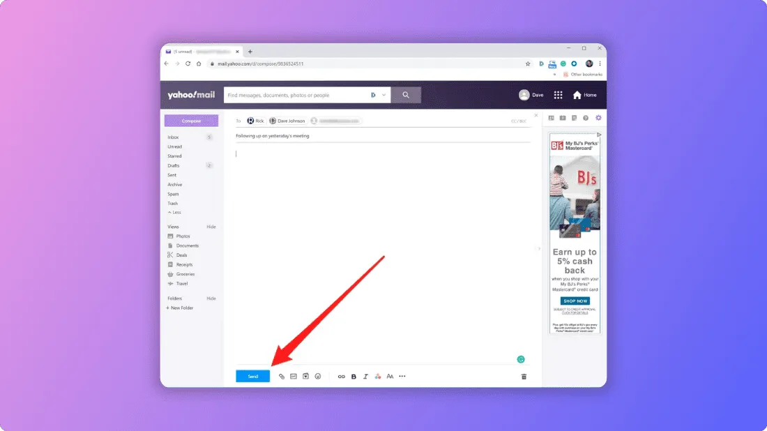767x431 pixels.
Task: Delete the draft with the trash icon
Action: pos(524,376)
